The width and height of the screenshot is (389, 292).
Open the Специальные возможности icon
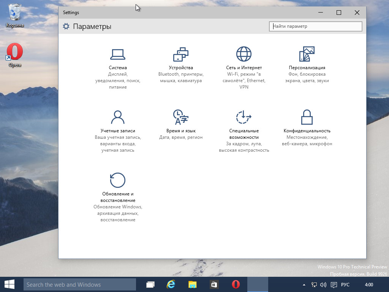[x=244, y=117]
